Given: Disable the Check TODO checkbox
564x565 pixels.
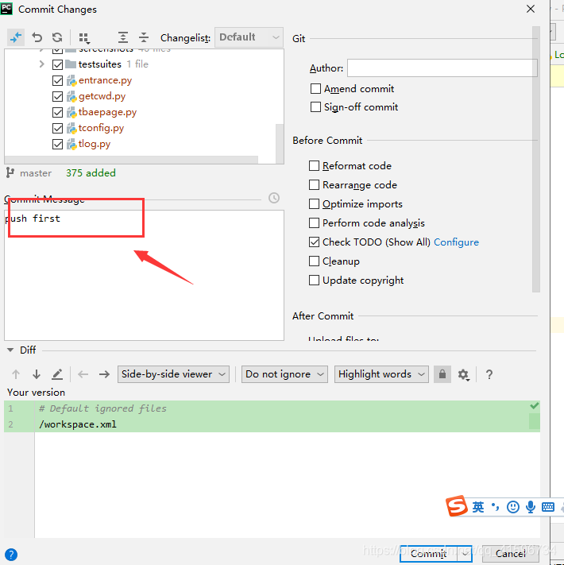Looking at the screenshot, I should pyautogui.click(x=314, y=242).
